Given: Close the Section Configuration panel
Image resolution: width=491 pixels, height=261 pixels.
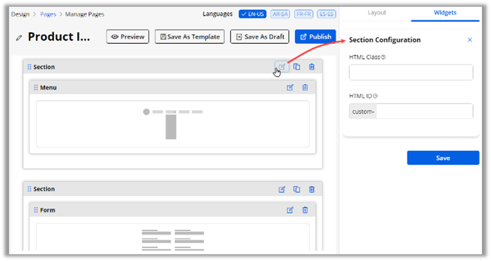Looking at the screenshot, I should (x=470, y=40).
